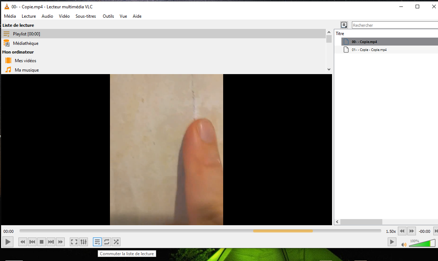Click the 1.50x playback speed label
This screenshot has width=438, height=261.
click(x=391, y=231)
